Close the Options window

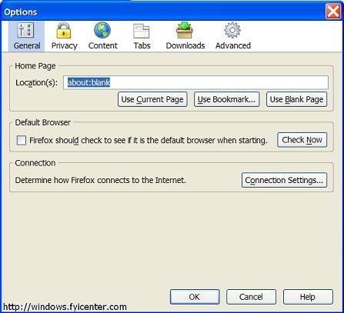click(333, 12)
